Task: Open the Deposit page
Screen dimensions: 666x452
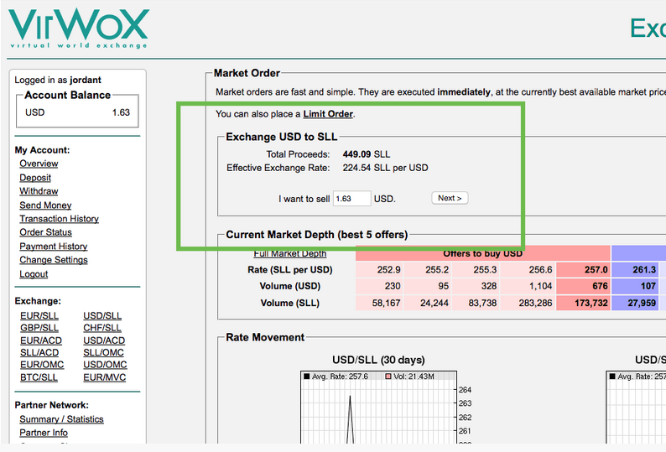Action: point(35,178)
